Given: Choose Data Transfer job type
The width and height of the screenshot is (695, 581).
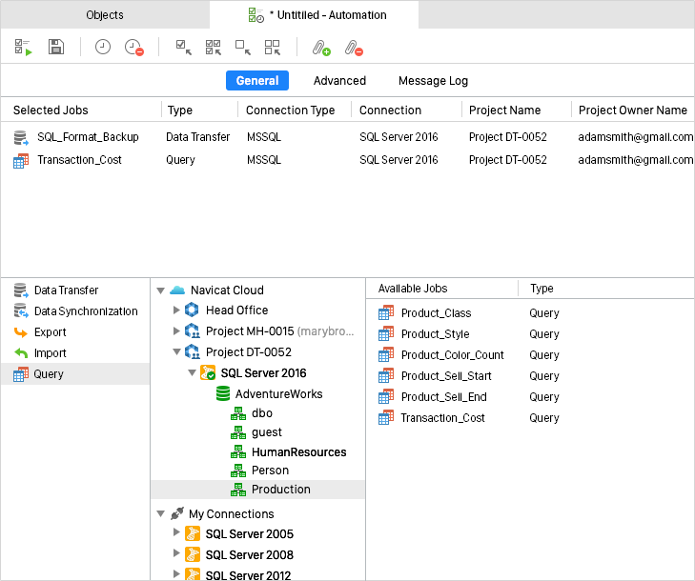Looking at the screenshot, I should point(75,290).
